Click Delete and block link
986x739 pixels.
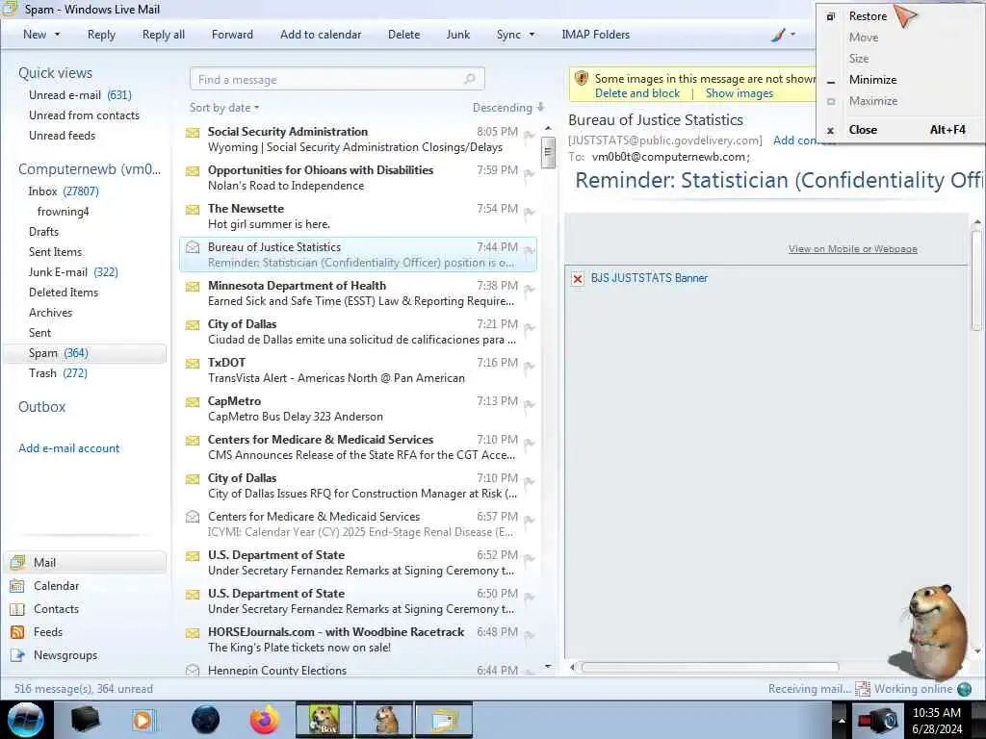pyautogui.click(x=637, y=93)
